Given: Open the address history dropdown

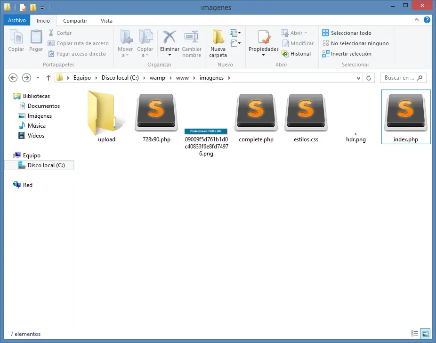Looking at the screenshot, I should click(x=358, y=78).
